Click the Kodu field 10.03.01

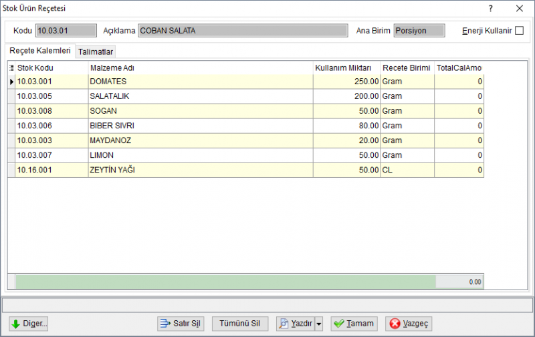(66, 30)
